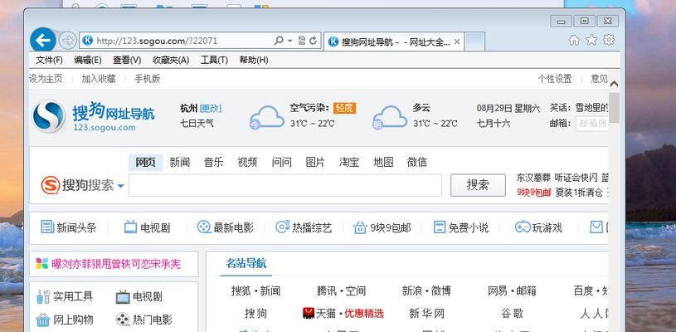Open the browser Home icon

click(x=574, y=40)
